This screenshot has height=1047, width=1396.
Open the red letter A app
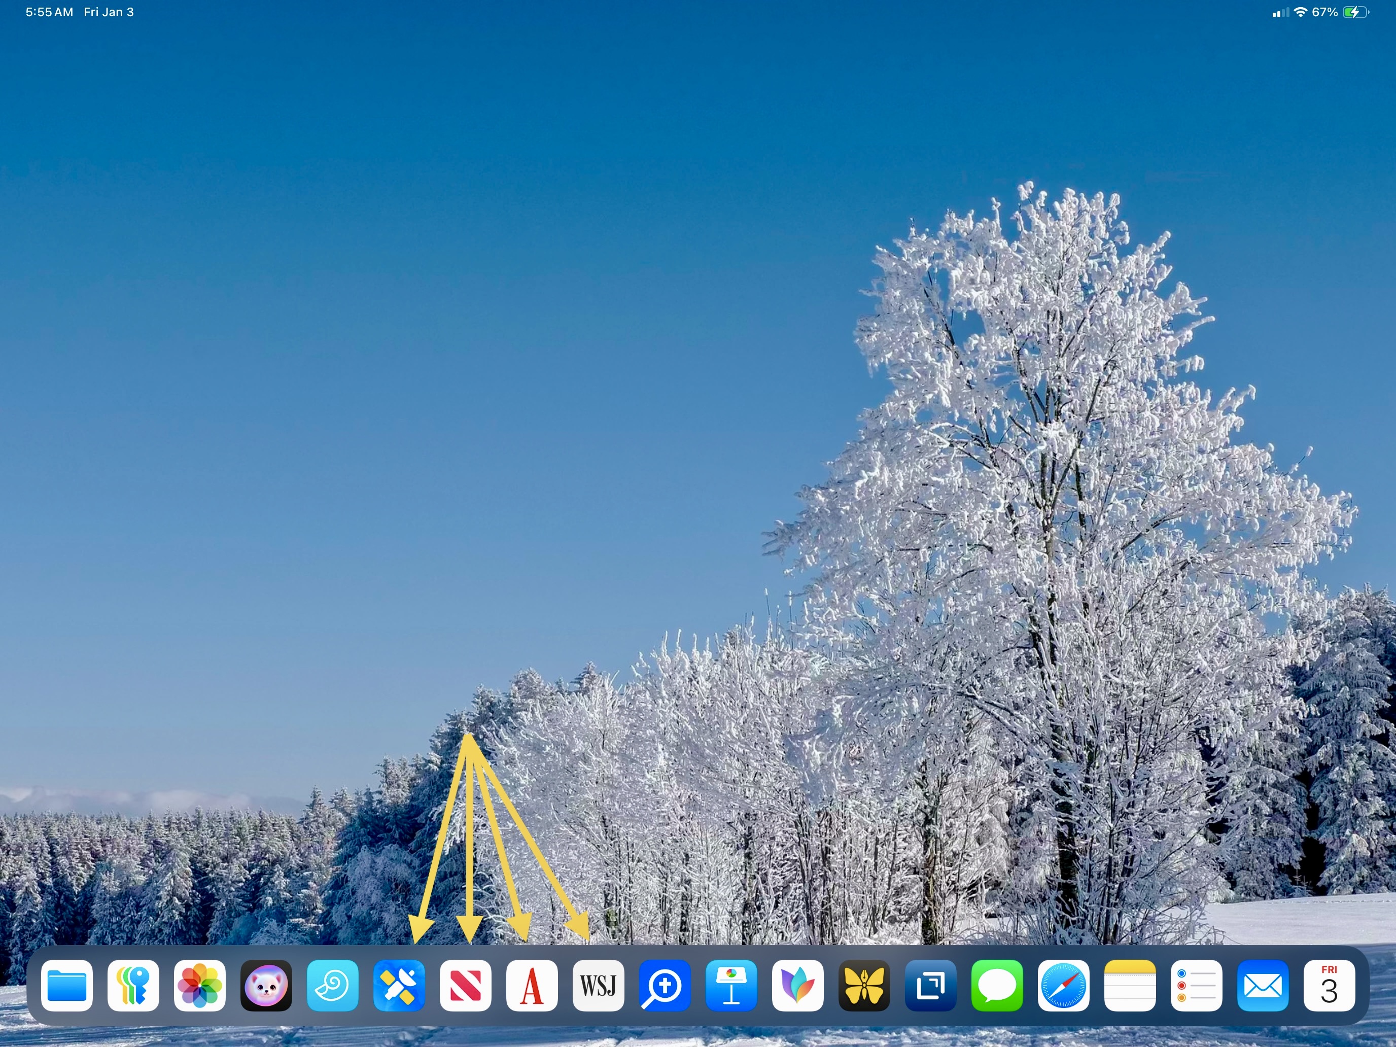(x=532, y=986)
